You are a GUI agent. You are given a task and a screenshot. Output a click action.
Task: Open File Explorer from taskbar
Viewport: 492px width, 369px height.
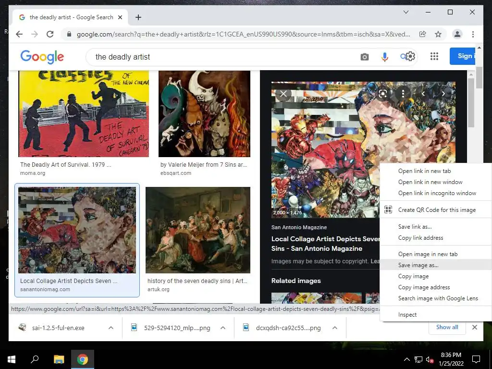pos(59,359)
